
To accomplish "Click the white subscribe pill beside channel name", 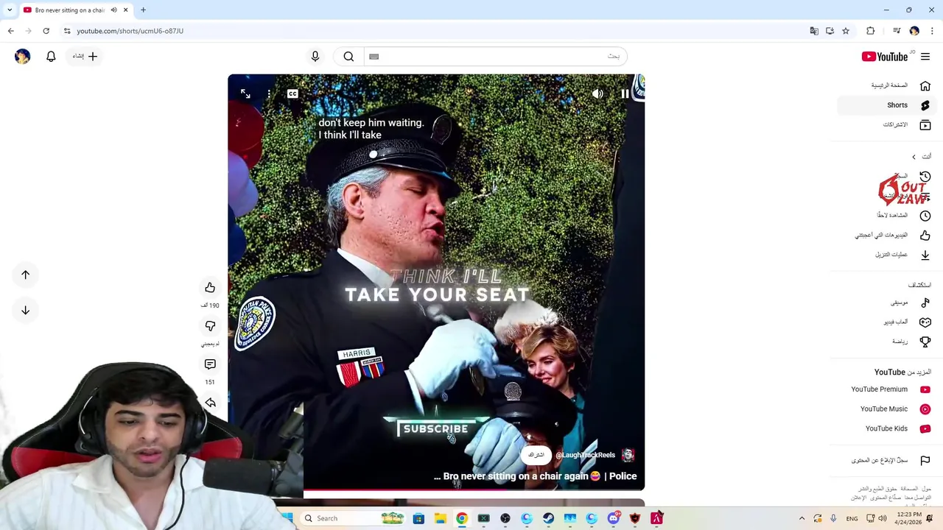I will pos(536,455).
